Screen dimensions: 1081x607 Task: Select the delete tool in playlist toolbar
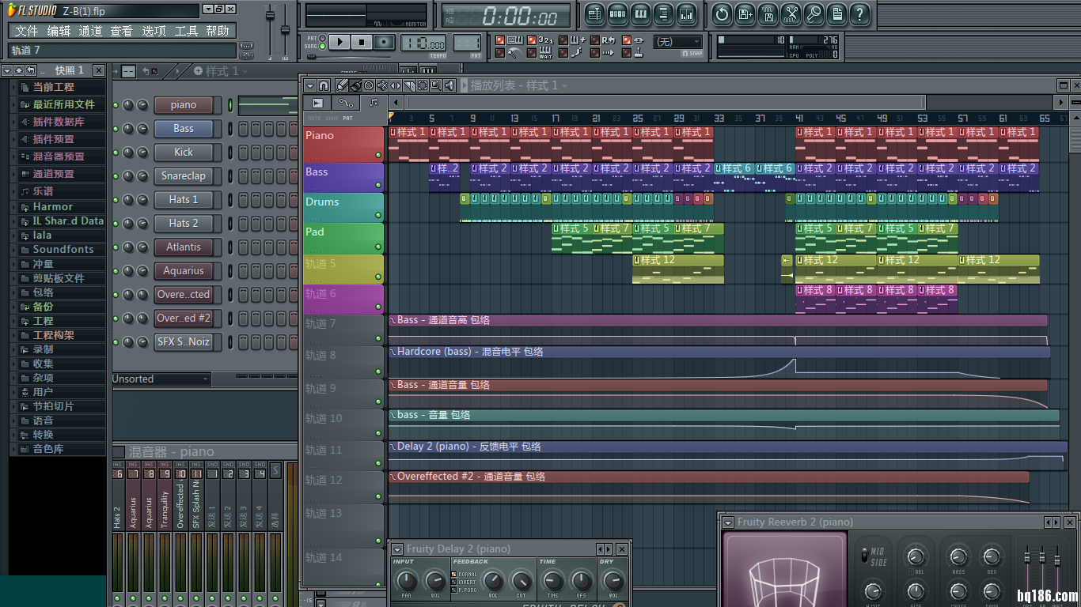click(x=369, y=85)
